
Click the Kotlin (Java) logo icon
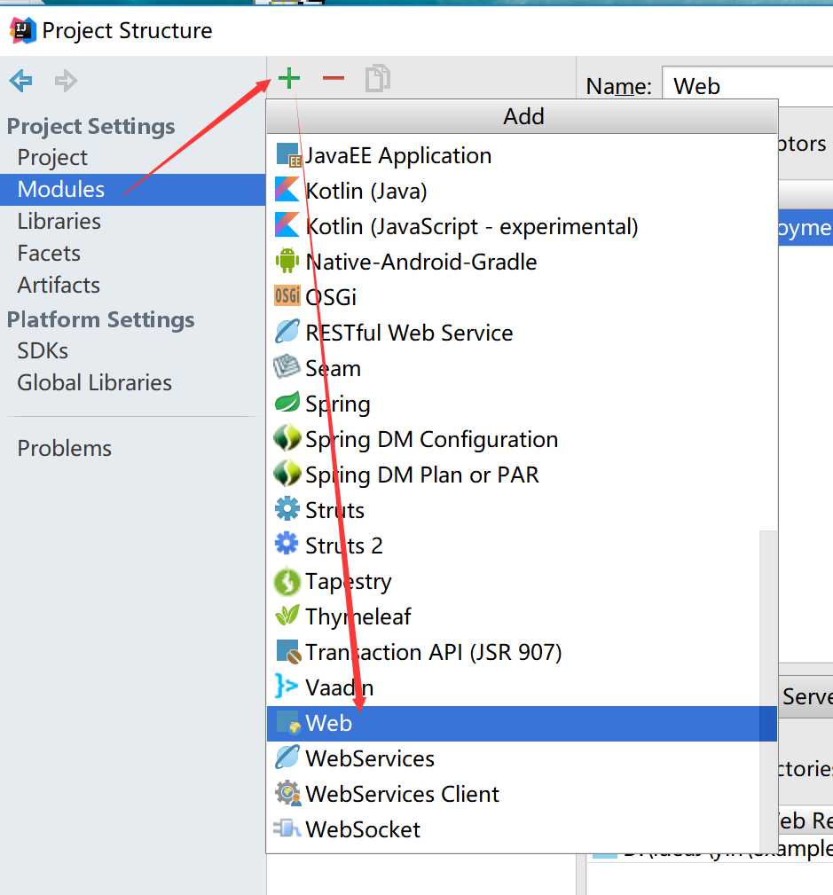coord(287,190)
